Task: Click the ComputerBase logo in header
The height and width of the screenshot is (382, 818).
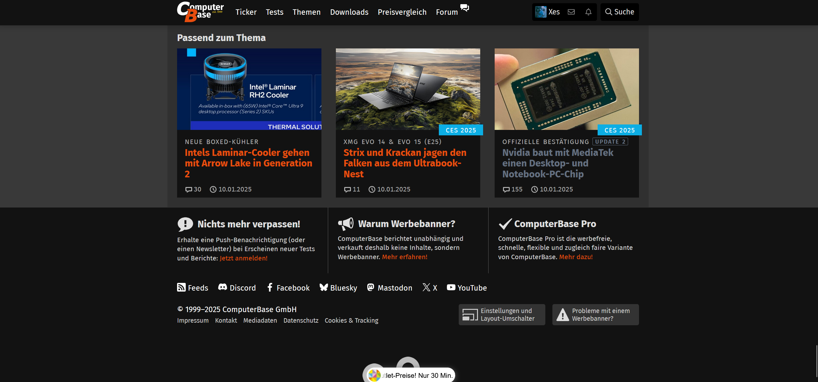Action: coord(200,12)
